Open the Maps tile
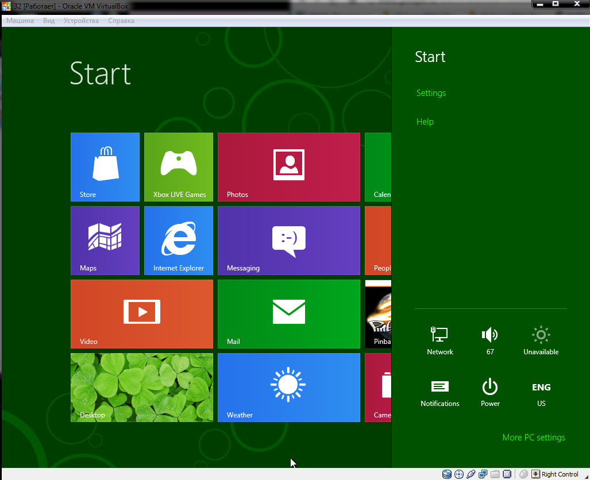 [105, 241]
